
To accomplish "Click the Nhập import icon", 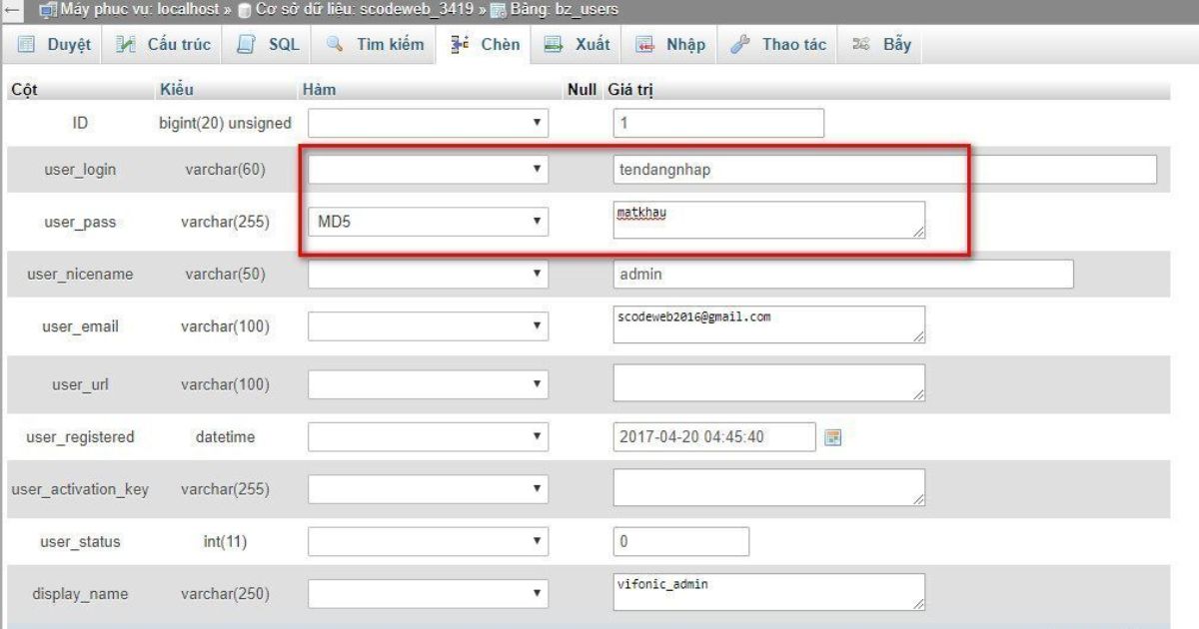I will (645, 45).
